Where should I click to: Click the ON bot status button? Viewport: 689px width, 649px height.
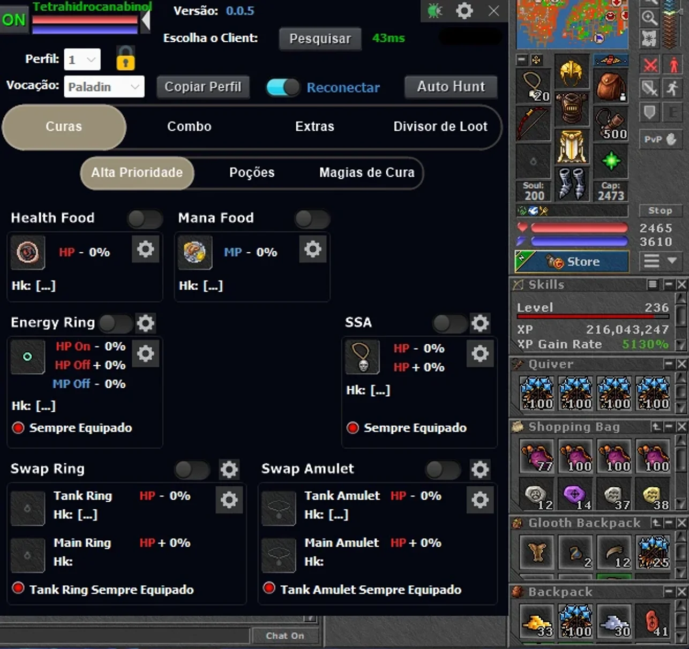[x=14, y=20]
